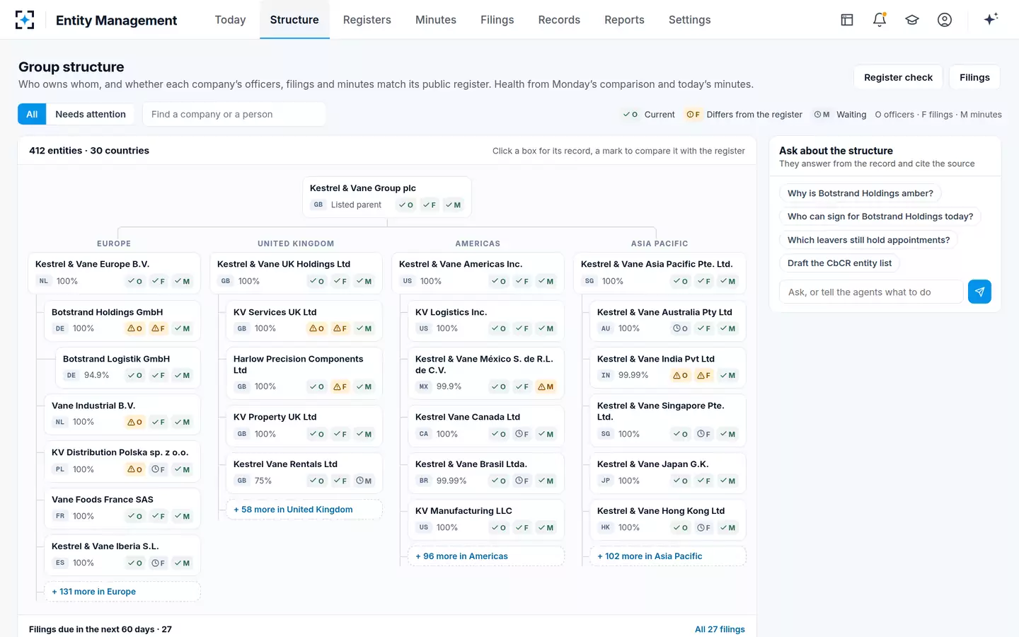Open the Minutes tab
The height and width of the screenshot is (637, 1019).
436,20
